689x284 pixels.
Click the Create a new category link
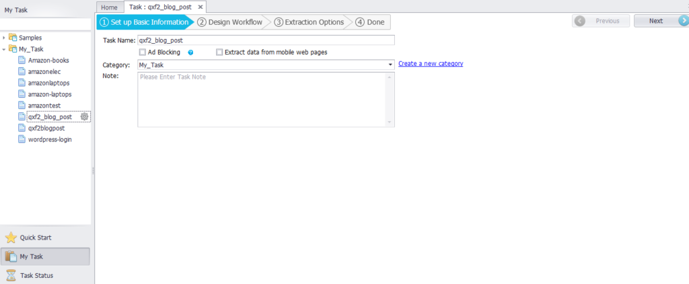click(x=431, y=64)
